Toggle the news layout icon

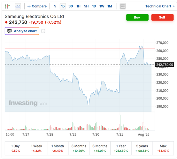[123, 6]
